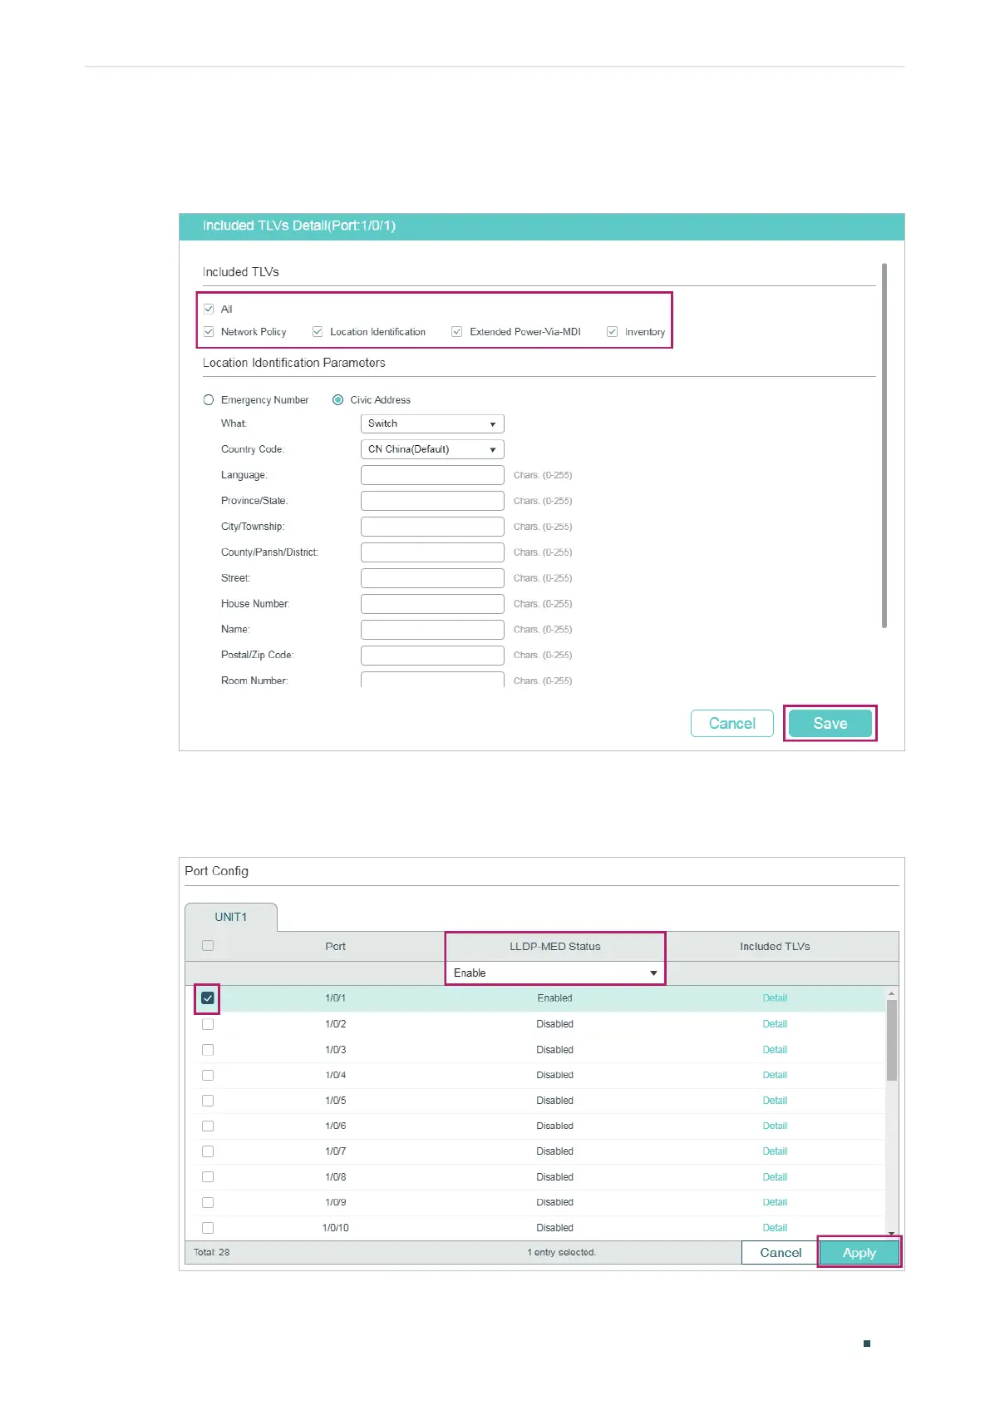Select the Emergency Number radio button

pyautogui.click(x=209, y=400)
